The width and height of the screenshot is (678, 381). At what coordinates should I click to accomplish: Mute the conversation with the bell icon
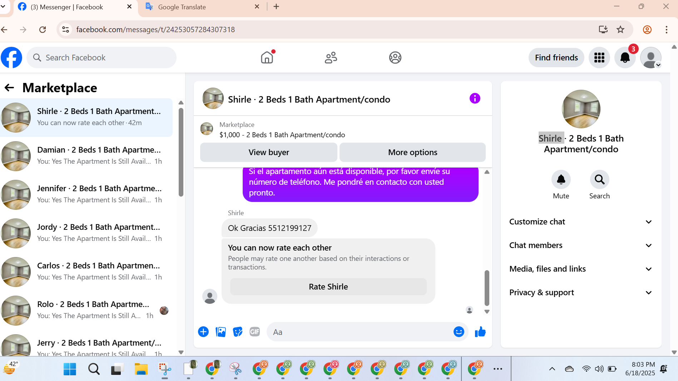561,179
